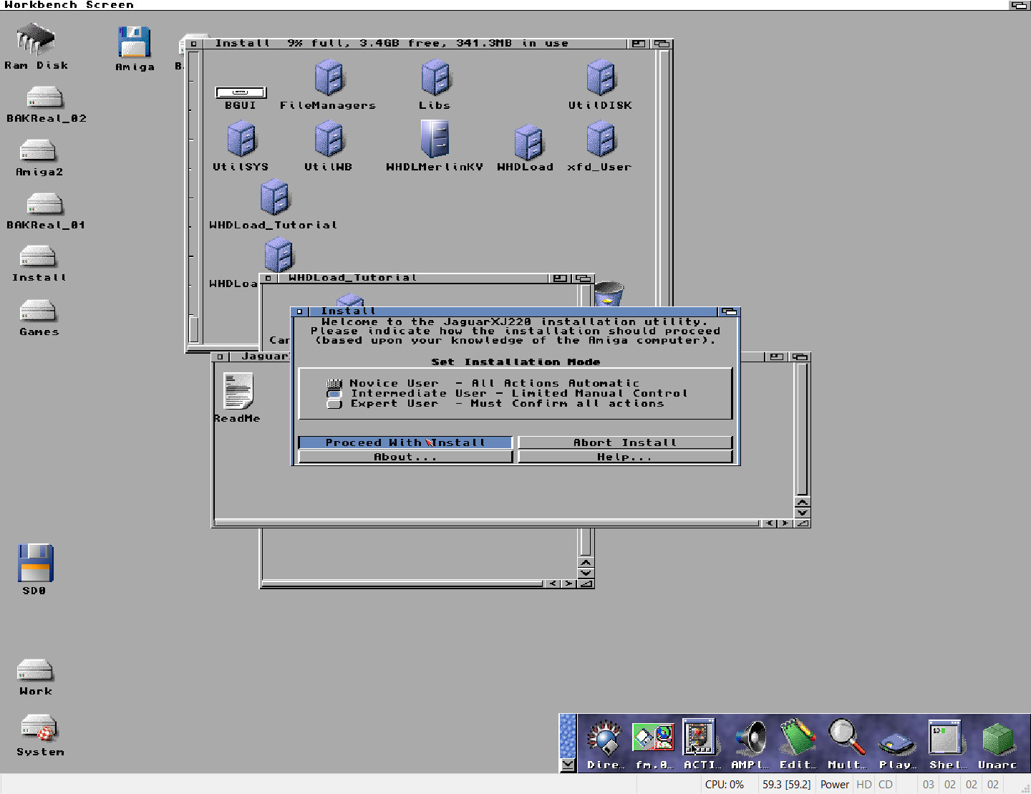Click the Power status indicator
The image size is (1031, 794).
pos(835,785)
